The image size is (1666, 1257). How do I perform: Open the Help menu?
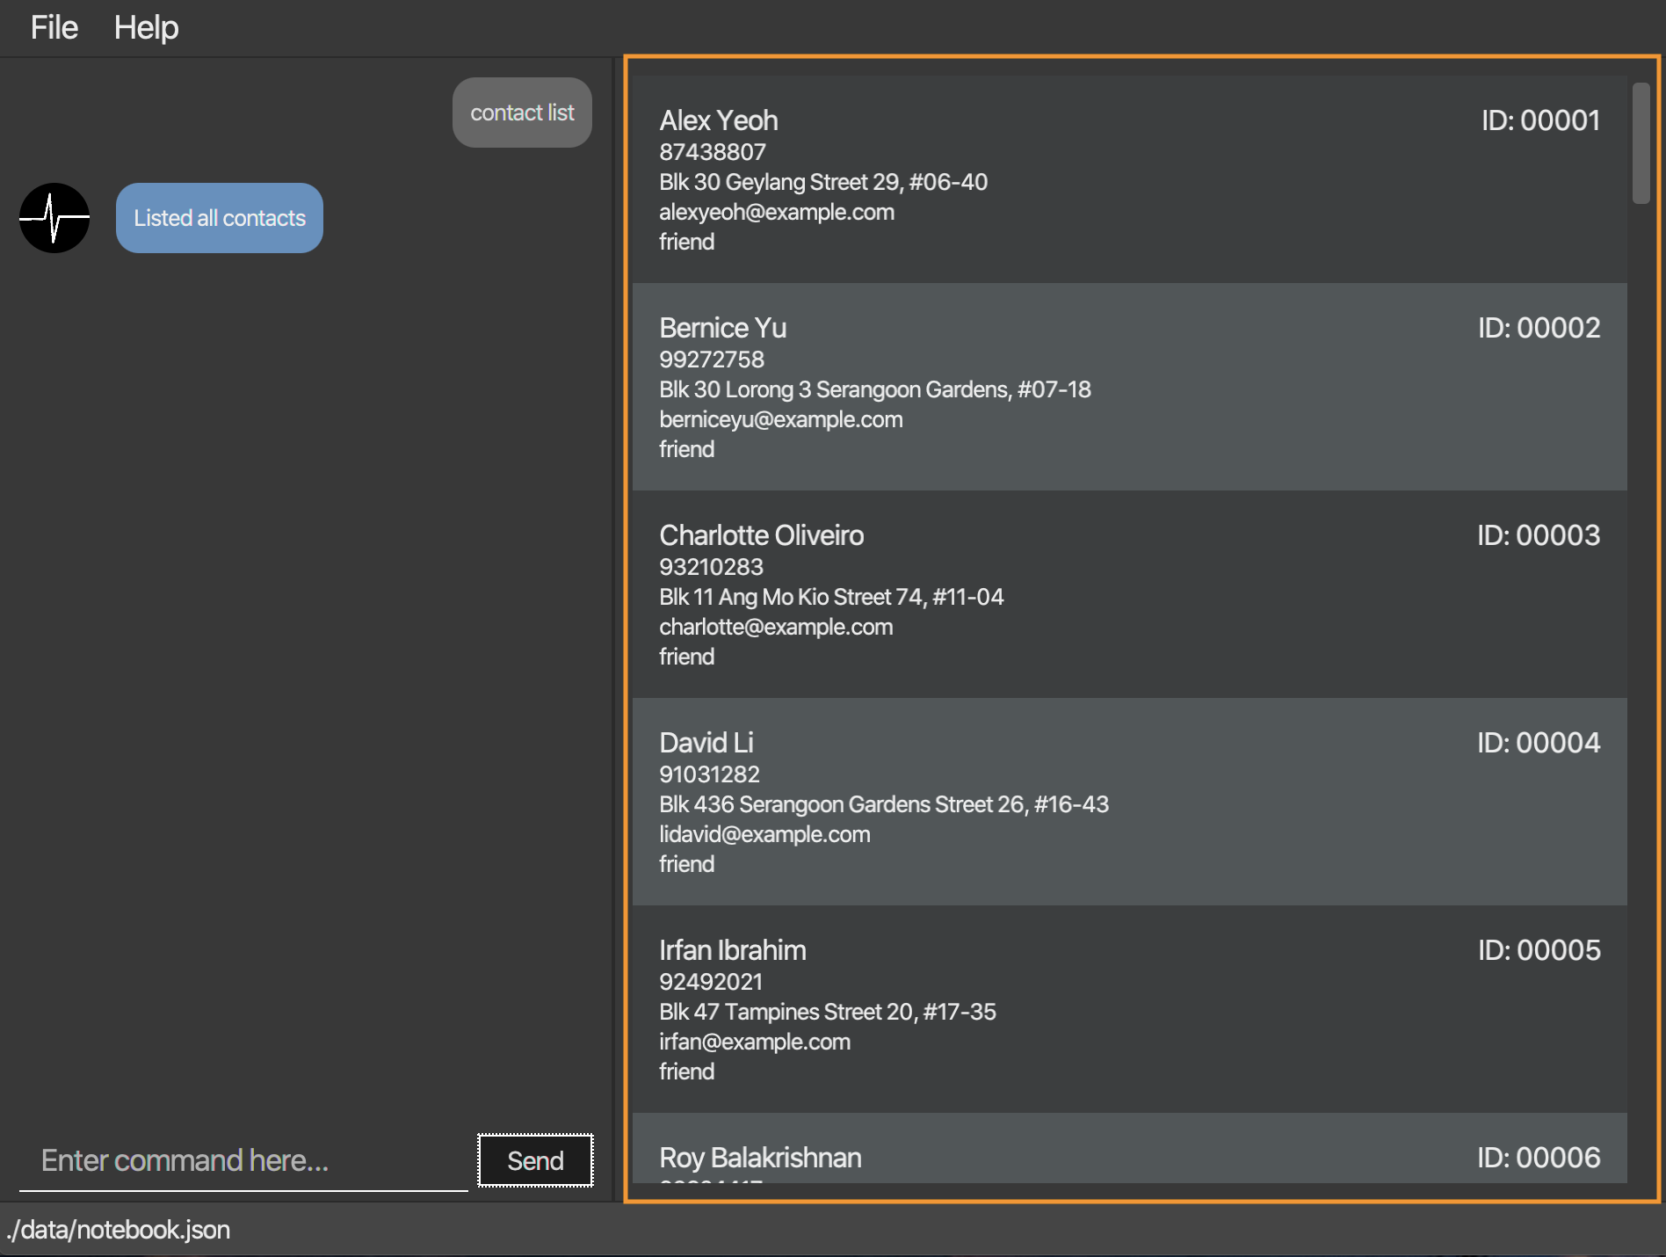[146, 27]
